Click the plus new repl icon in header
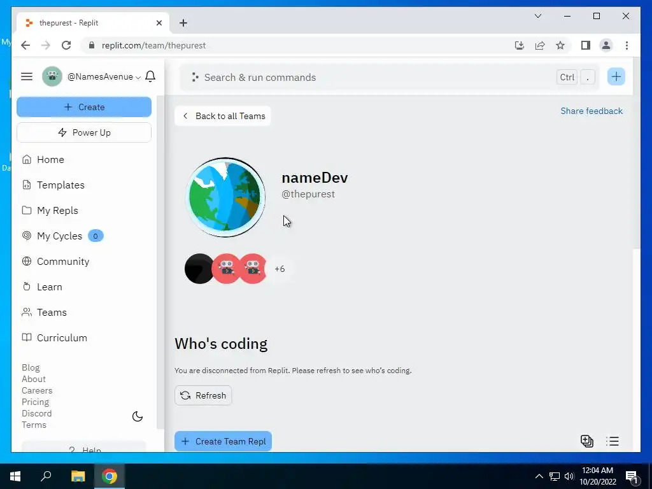The width and height of the screenshot is (652, 489). (x=616, y=76)
